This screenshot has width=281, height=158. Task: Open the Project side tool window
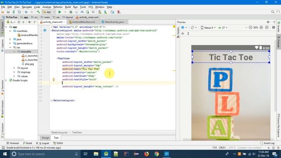[2, 28]
